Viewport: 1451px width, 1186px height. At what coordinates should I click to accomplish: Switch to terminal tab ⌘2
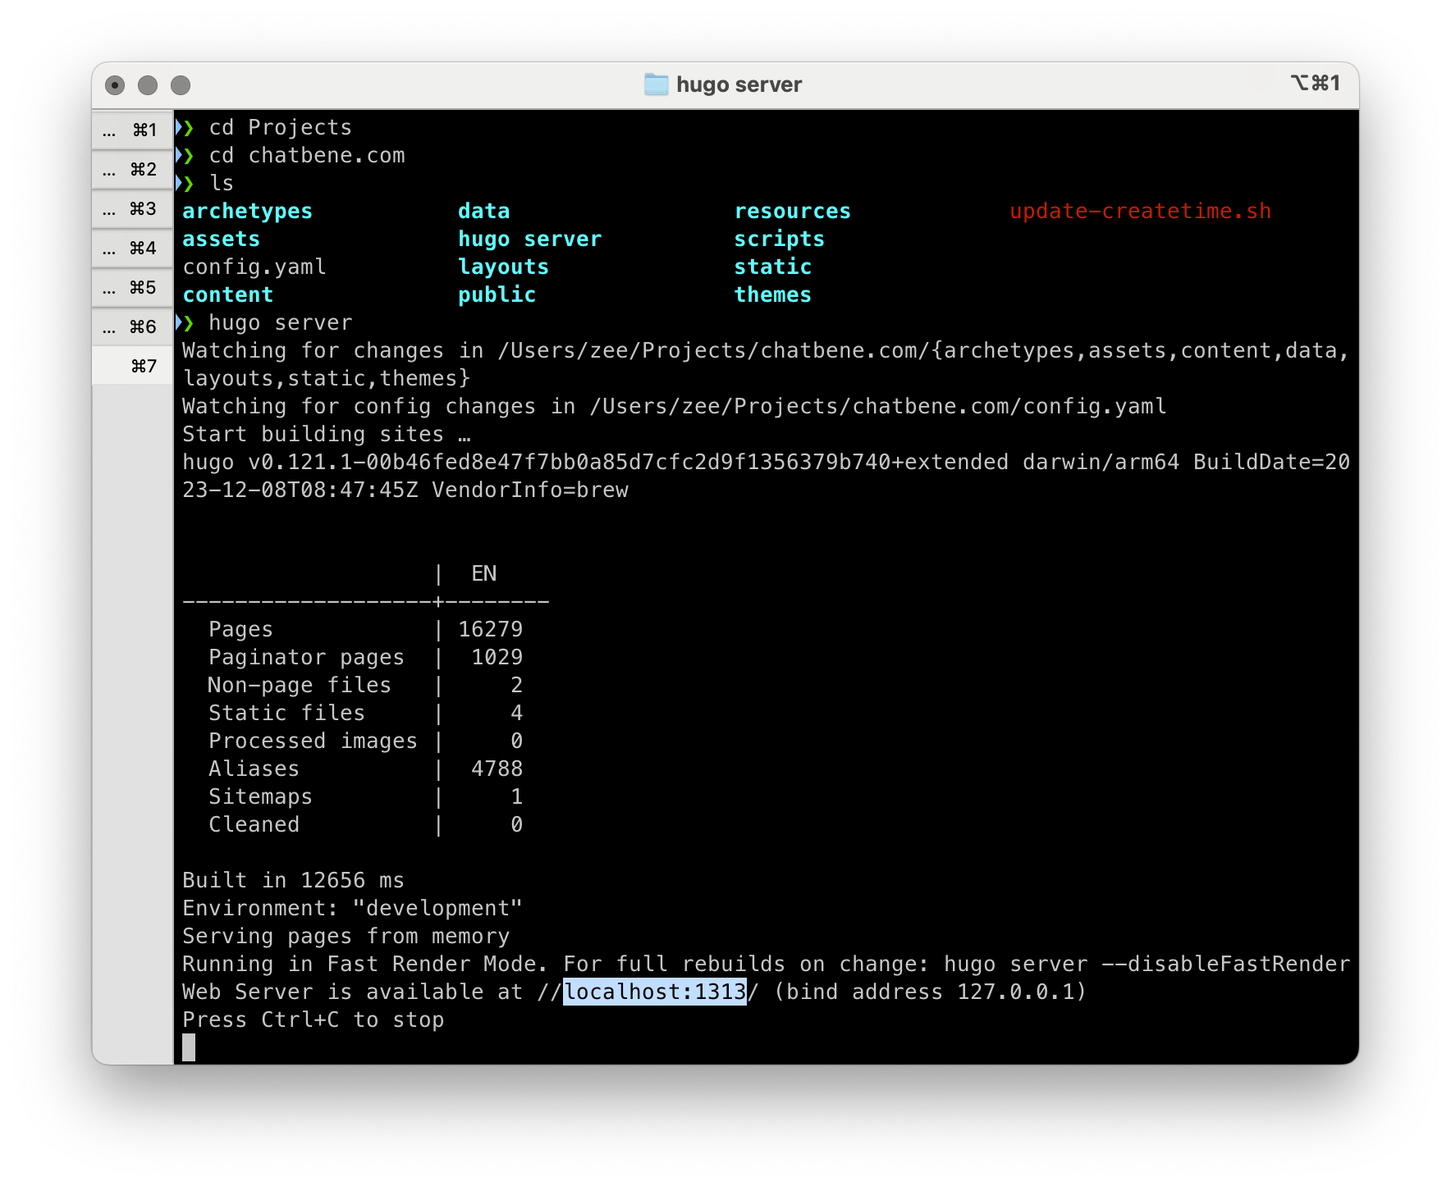tap(132, 169)
